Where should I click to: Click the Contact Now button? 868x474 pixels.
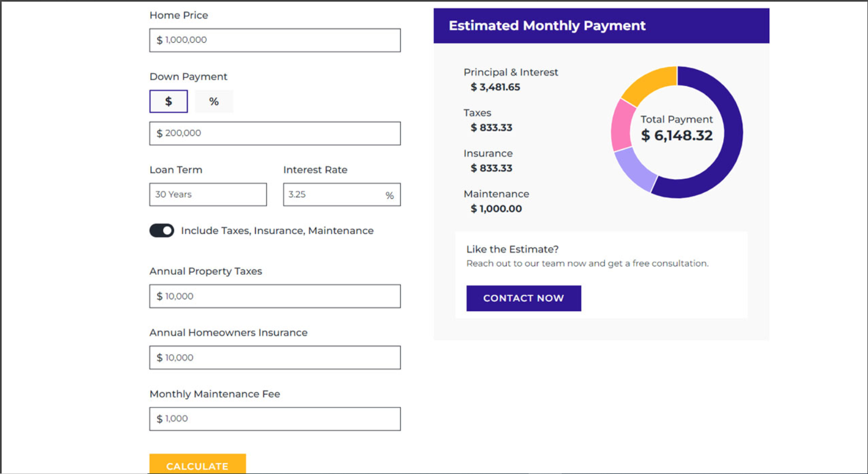coord(524,298)
